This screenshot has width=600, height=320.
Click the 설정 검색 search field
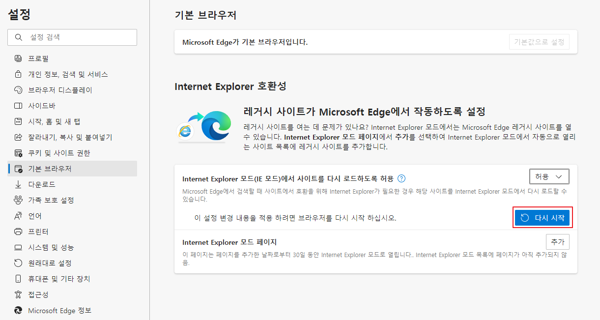(72, 37)
